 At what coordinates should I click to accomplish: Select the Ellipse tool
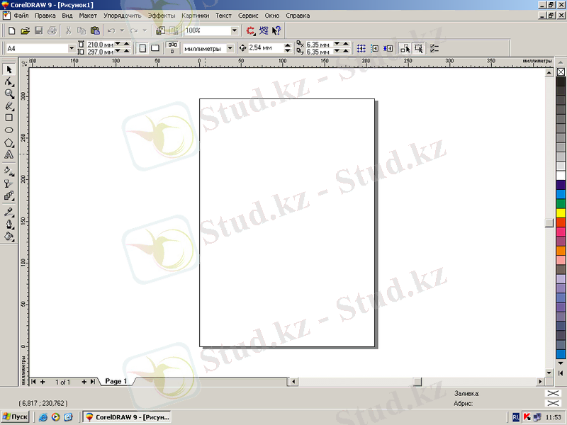(9, 130)
